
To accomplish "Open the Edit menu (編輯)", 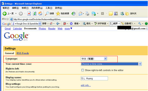I will [15, 8].
